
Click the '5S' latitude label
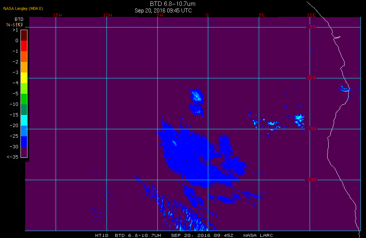313,27
